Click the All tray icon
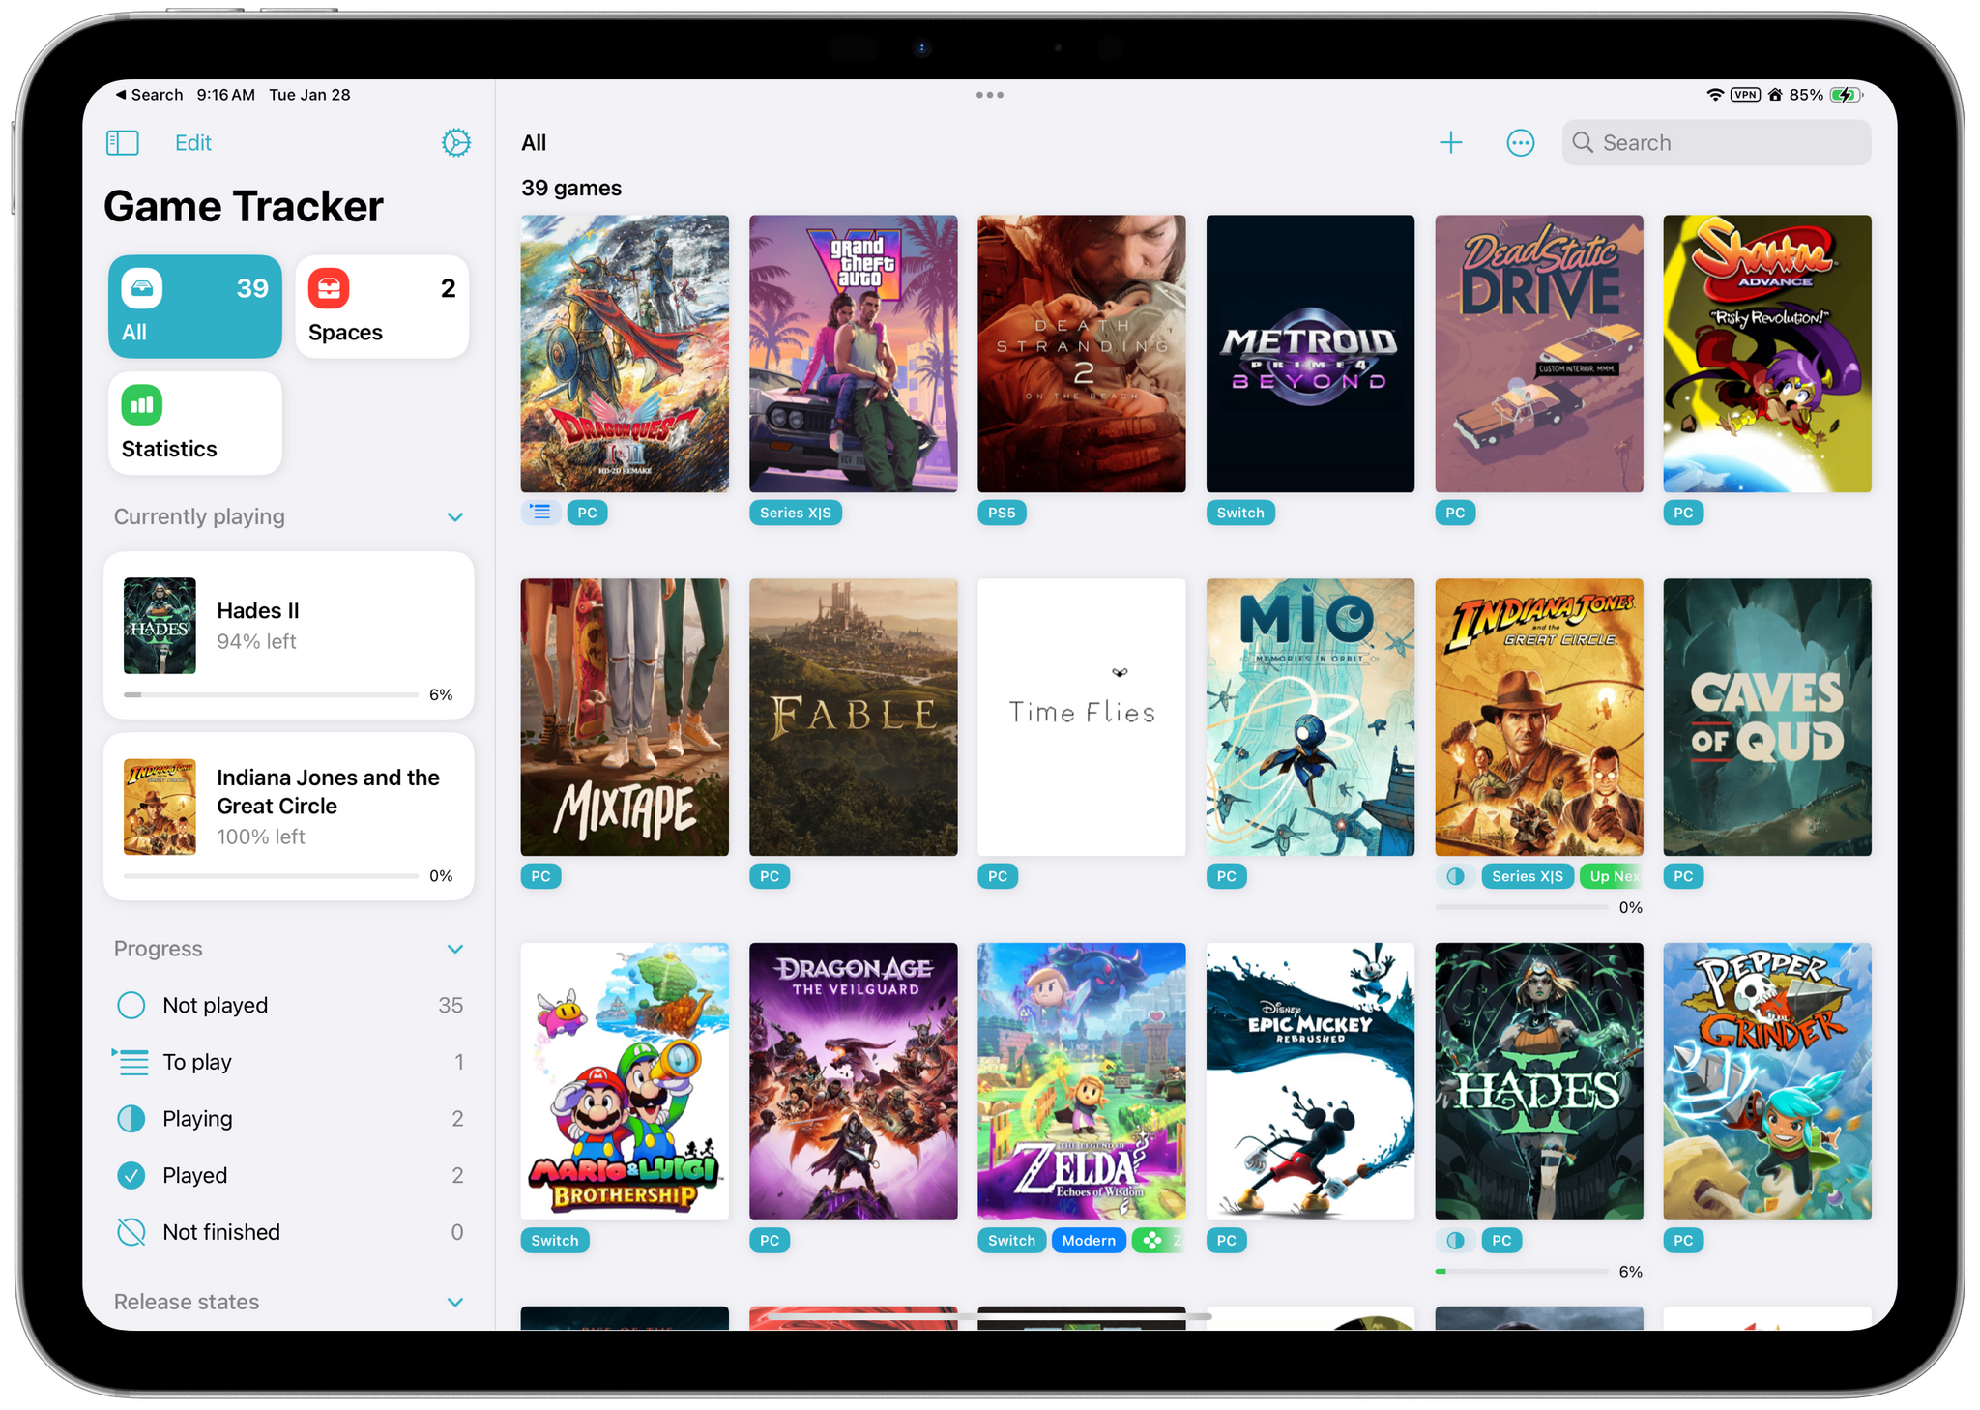Image resolution: width=1980 pixels, height=1410 pixels. click(x=142, y=288)
